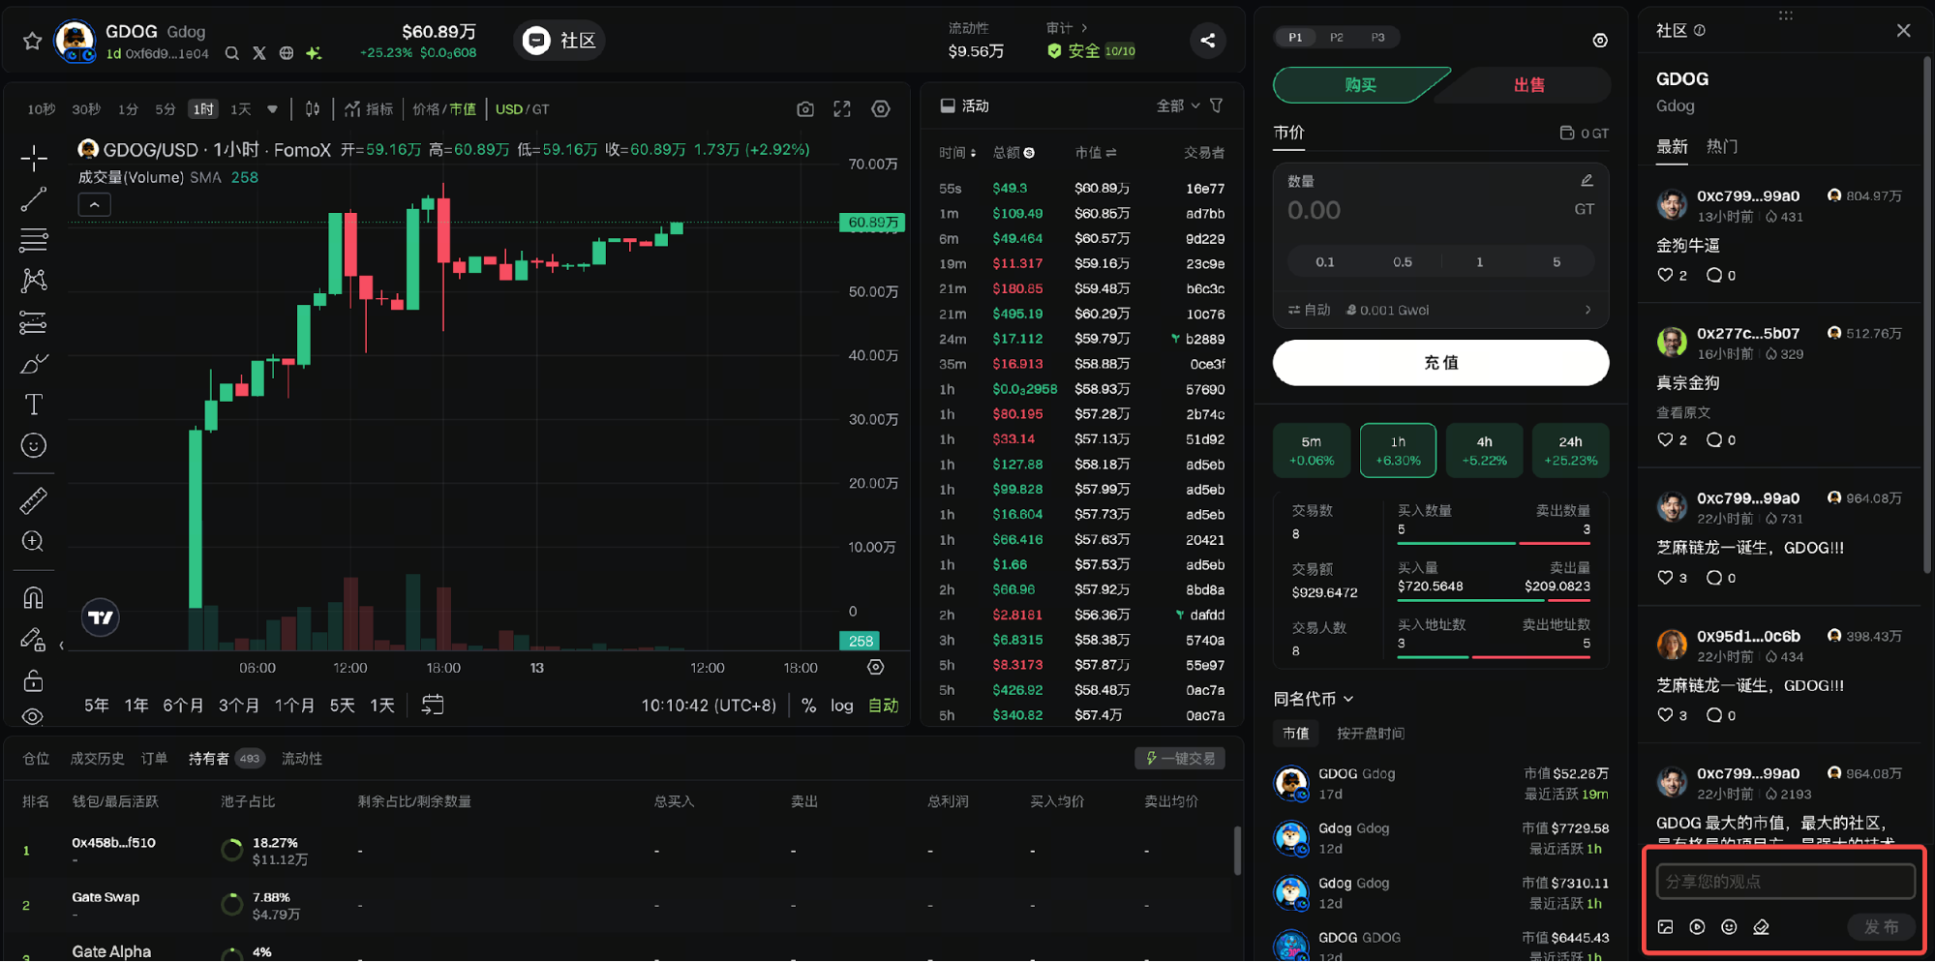Edit quick amount presets with pencil icon

click(x=1587, y=181)
